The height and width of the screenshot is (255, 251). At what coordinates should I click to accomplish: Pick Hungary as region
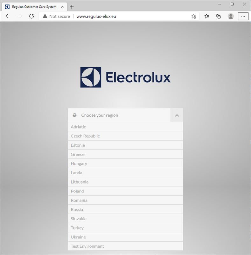tap(125, 164)
